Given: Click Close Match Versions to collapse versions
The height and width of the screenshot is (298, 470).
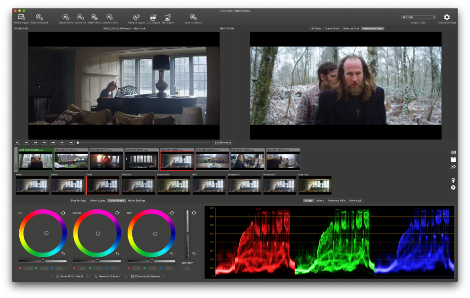Looking at the screenshot, I should pyautogui.click(x=145, y=276).
